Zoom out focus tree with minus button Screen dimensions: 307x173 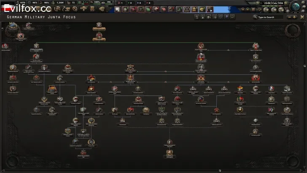click(289, 17)
